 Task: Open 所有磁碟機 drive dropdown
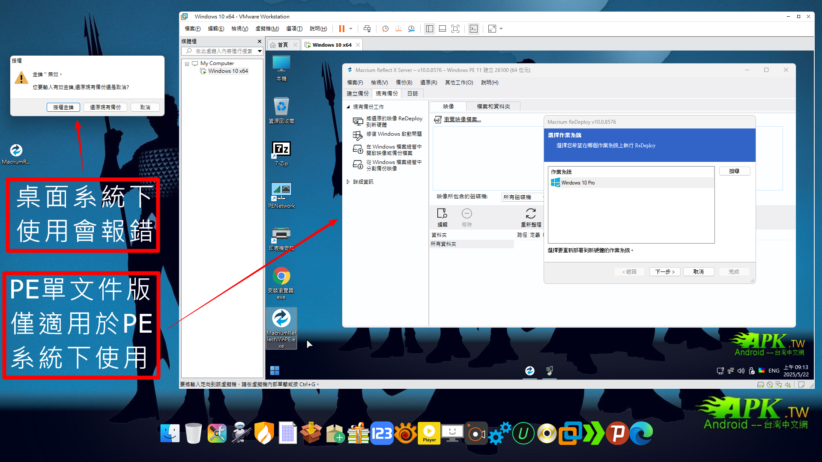[x=523, y=197]
